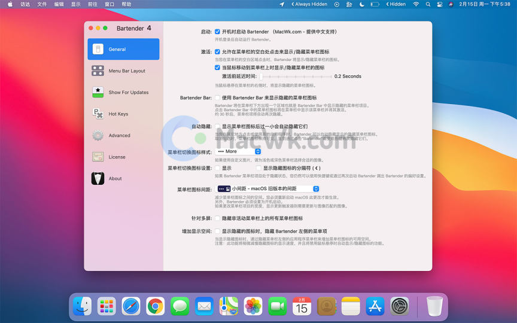Open Launchpad from the Dock

pyautogui.click(x=107, y=306)
